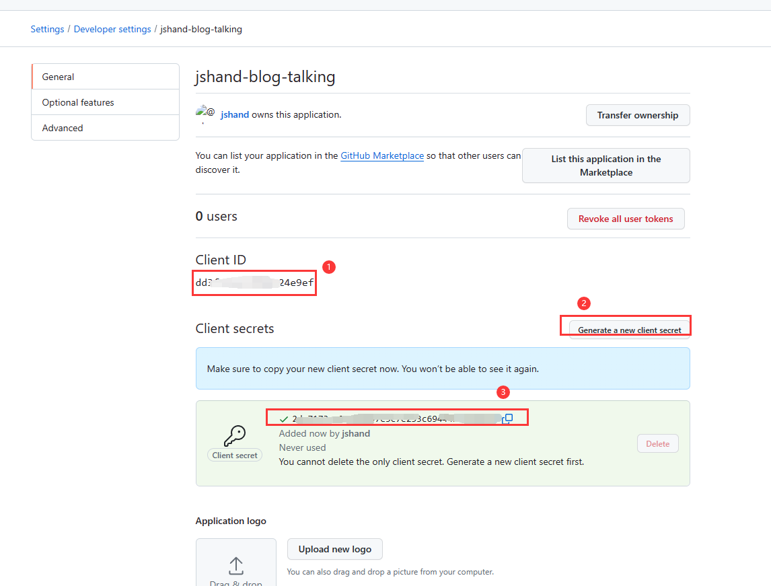
Task: Click the upload arrow icon in the drop zone
Action: [236, 566]
